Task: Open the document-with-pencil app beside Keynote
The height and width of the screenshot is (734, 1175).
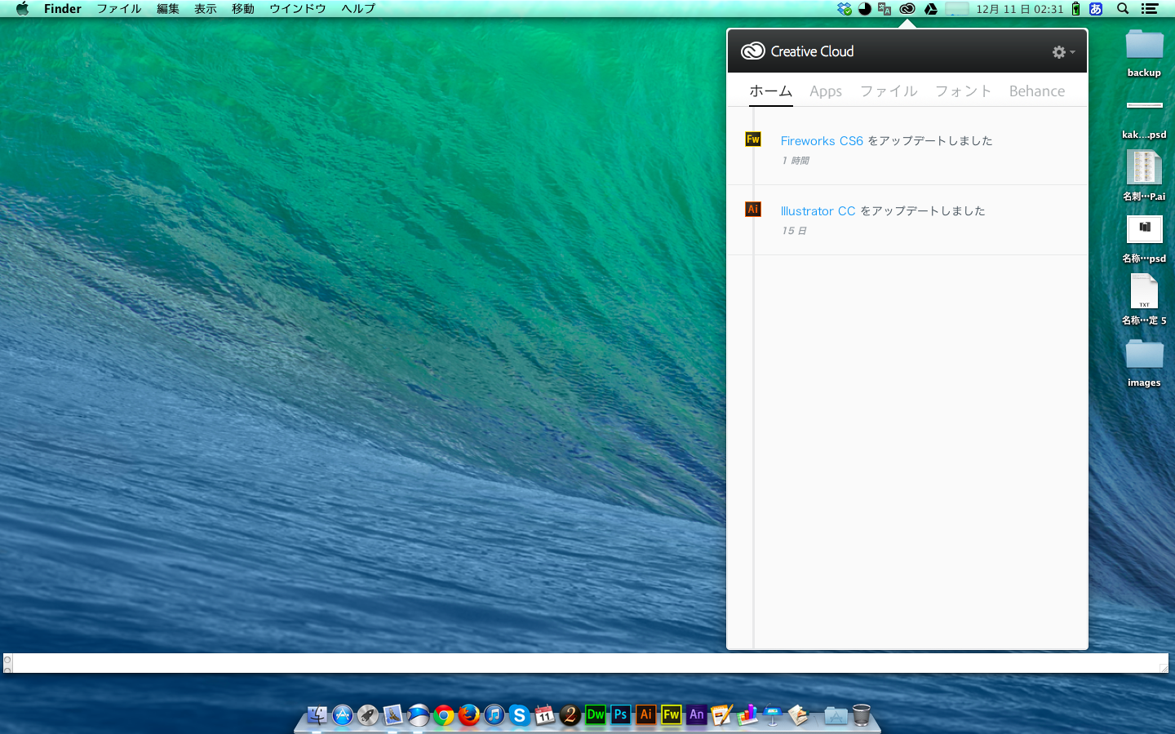Action: [798, 715]
